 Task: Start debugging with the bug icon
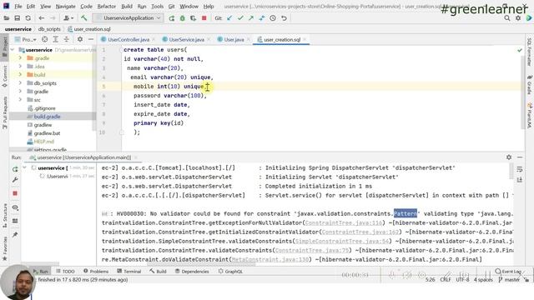tap(182, 18)
